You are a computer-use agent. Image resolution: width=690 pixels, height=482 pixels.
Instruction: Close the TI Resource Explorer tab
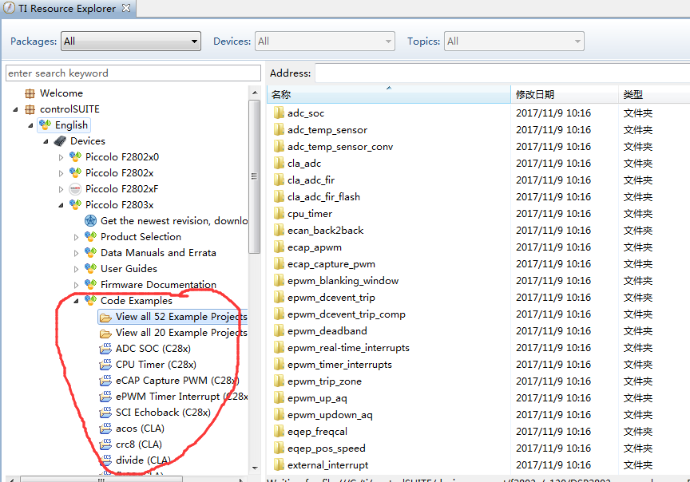coord(126,8)
